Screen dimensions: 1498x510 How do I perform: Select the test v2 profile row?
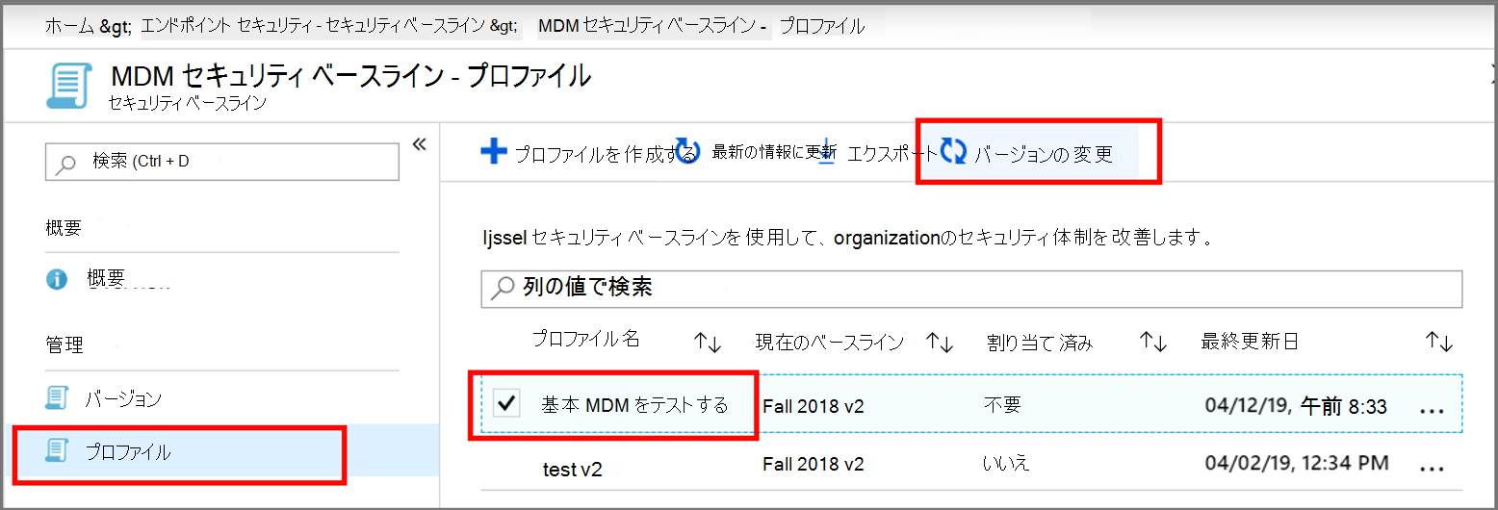coord(572,467)
